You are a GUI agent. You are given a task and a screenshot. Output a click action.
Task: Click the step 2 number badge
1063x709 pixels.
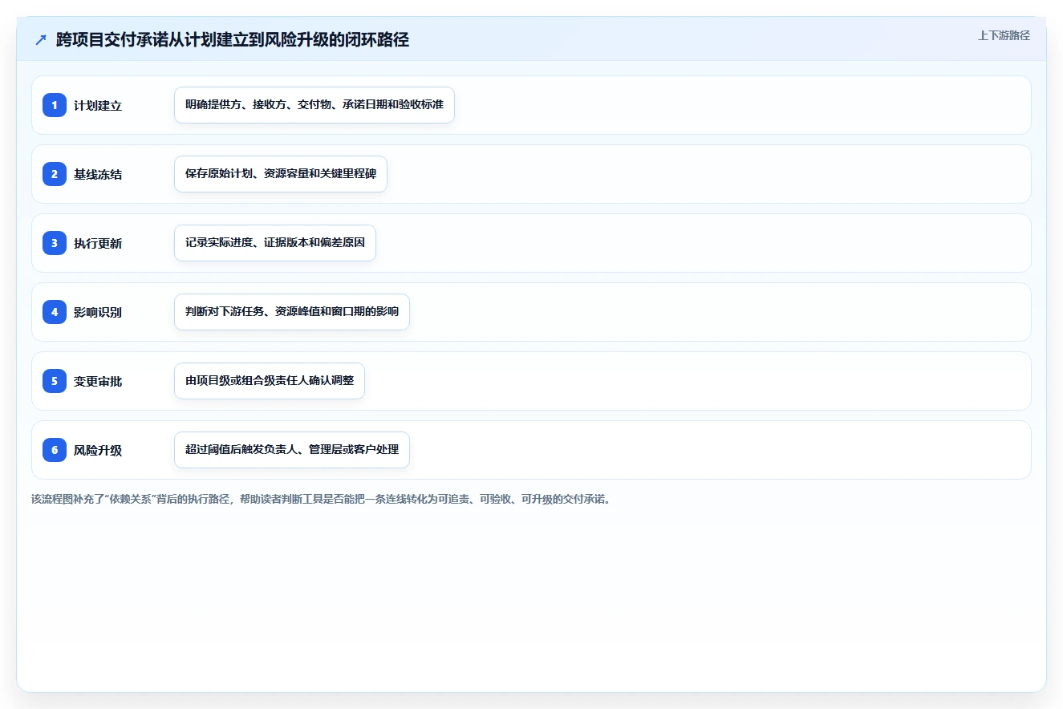[x=55, y=174]
